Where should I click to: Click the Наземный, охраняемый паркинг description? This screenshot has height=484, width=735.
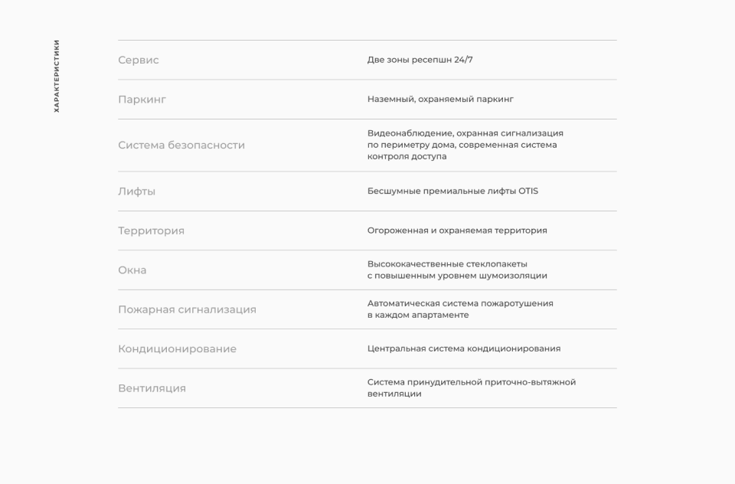coord(440,100)
